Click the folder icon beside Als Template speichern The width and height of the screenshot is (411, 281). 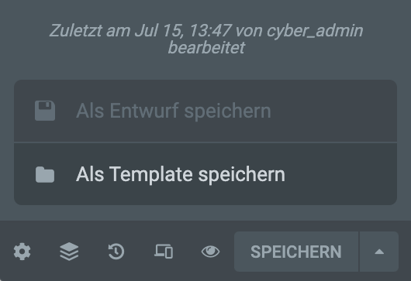click(x=45, y=174)
